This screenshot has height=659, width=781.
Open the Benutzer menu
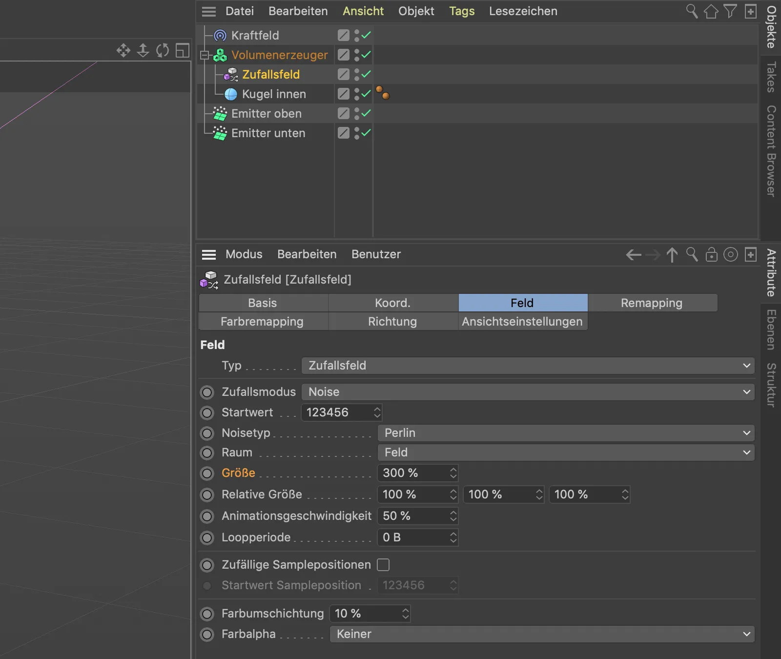click(x=376, y=254)
